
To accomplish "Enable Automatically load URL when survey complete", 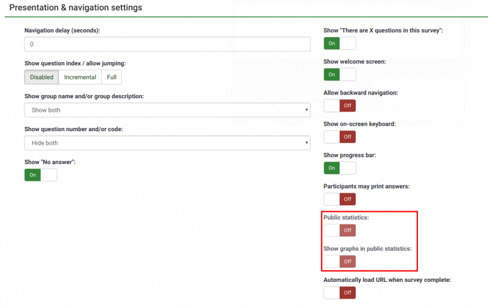I will coord(339,292).
